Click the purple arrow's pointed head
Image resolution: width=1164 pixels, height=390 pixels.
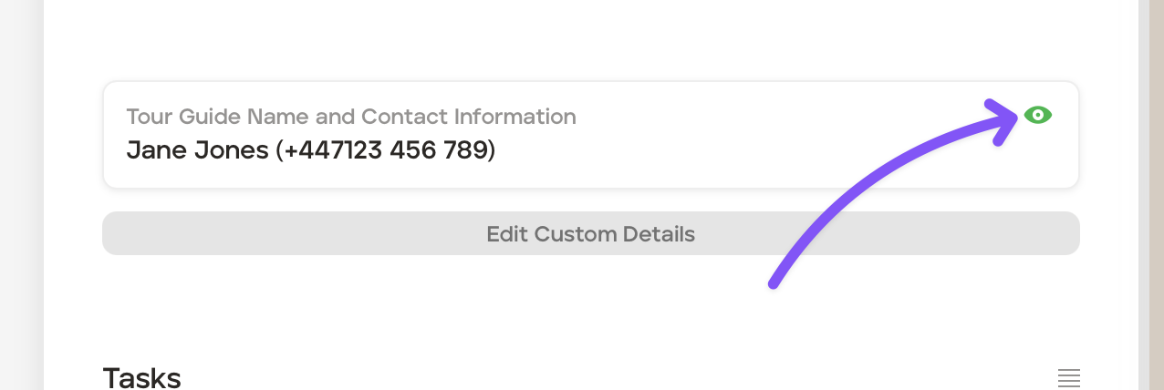point(1009,117)
